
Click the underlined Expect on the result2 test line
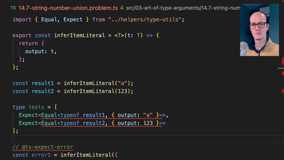[x=28, y=123]
